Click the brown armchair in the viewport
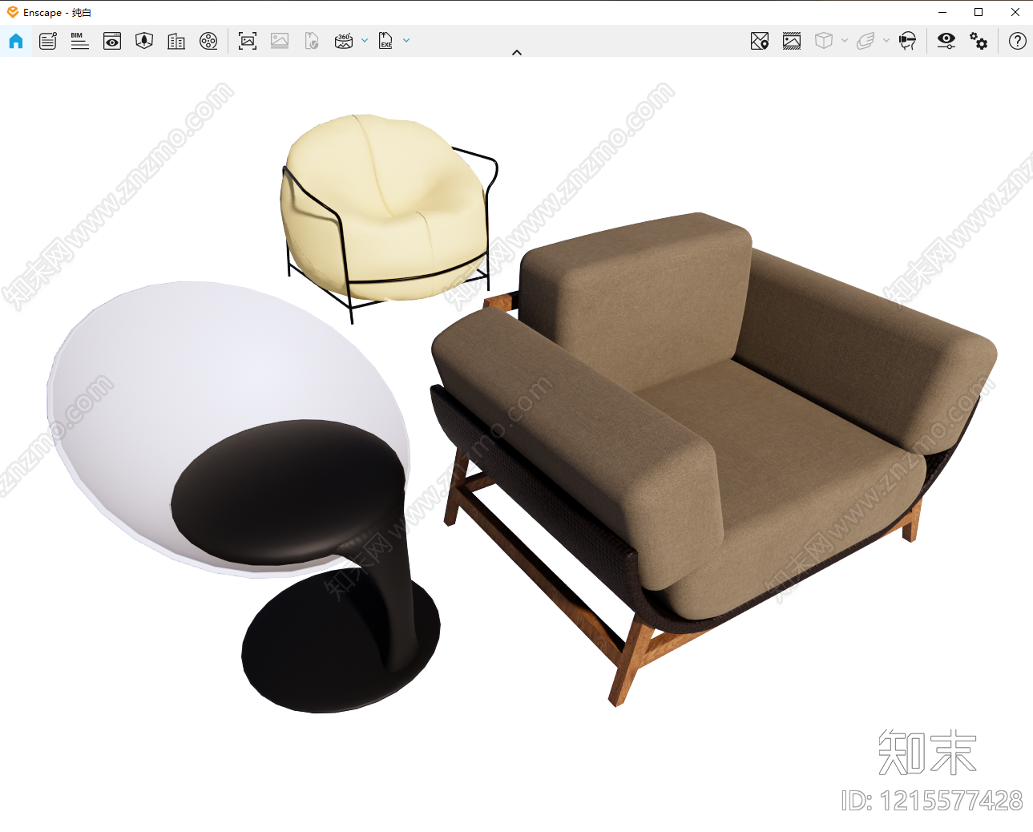 tap(705, 433)
